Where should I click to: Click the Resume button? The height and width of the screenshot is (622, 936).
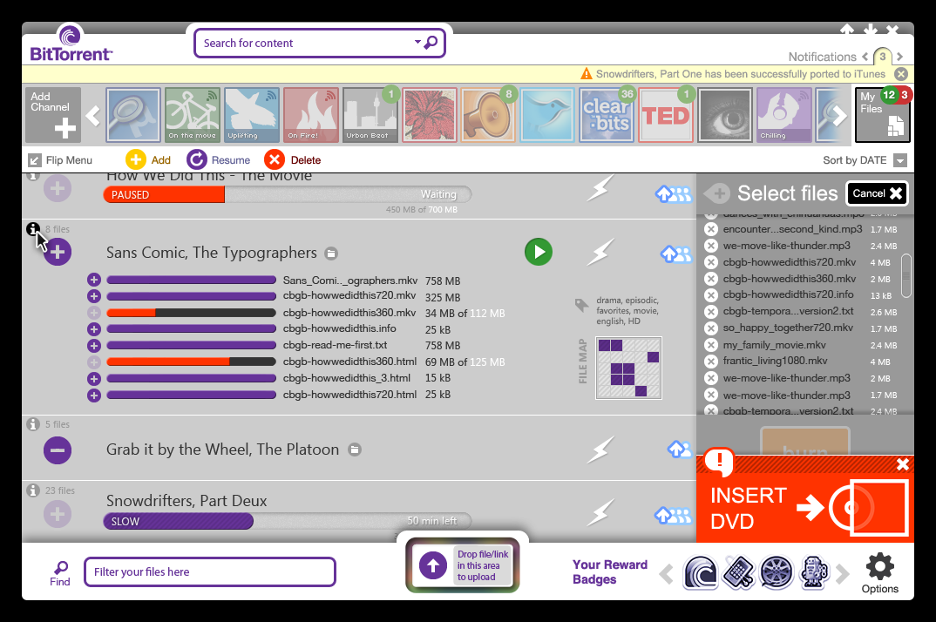196,159
